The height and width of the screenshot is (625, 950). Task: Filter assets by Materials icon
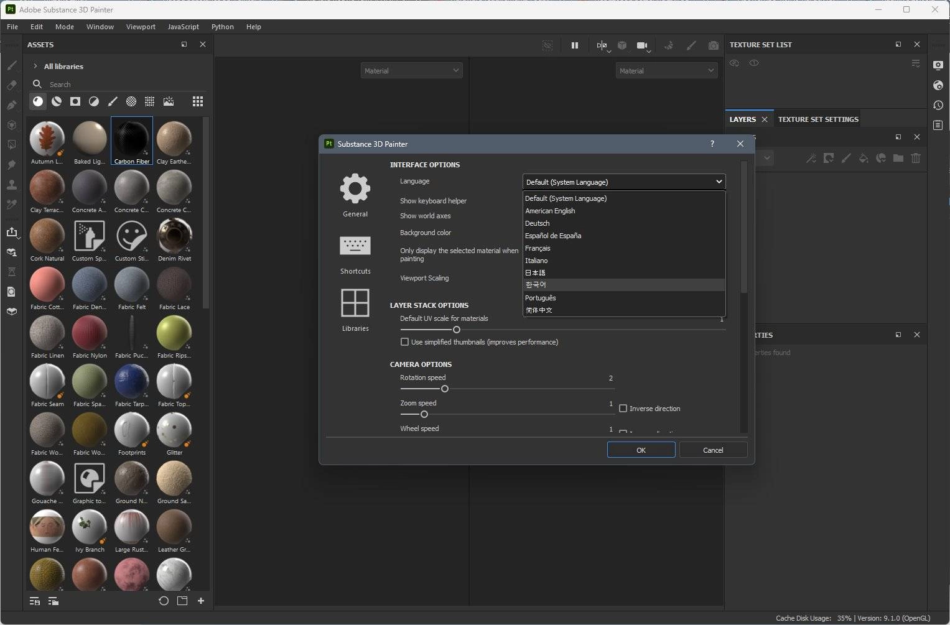(x=38, y=101)
